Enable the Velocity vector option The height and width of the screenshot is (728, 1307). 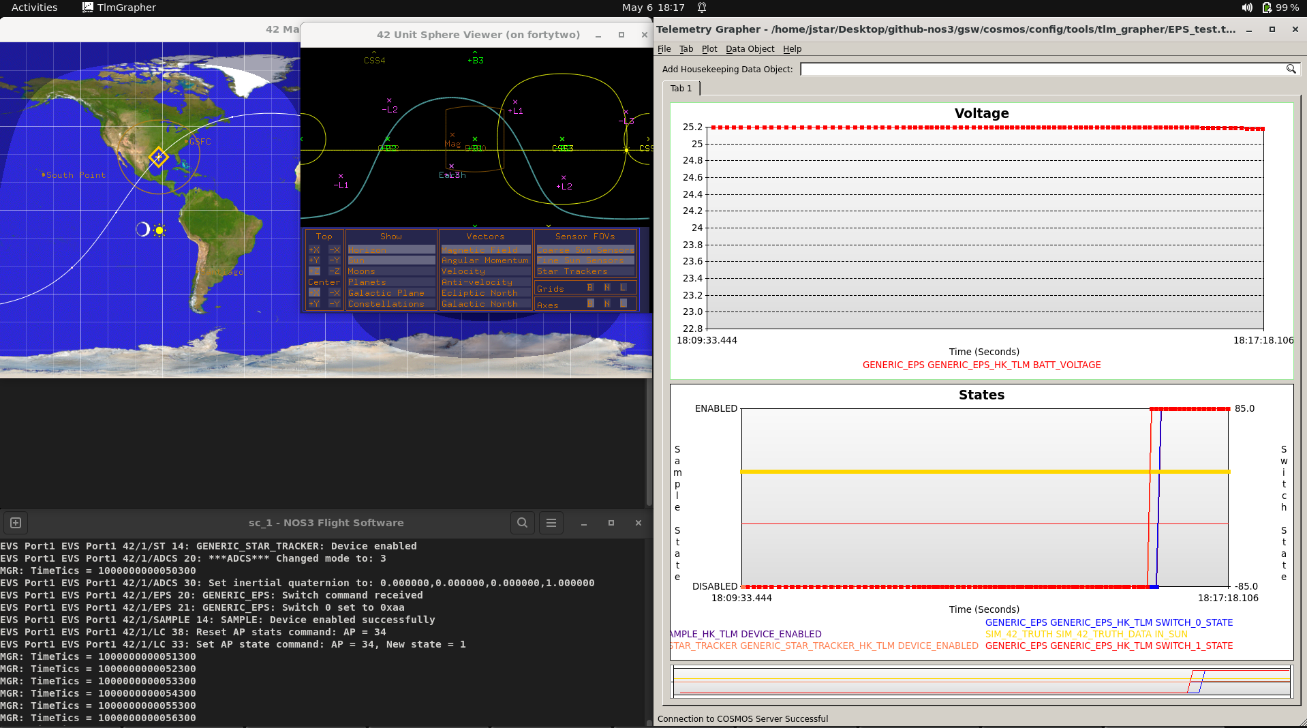coord(485,271)
